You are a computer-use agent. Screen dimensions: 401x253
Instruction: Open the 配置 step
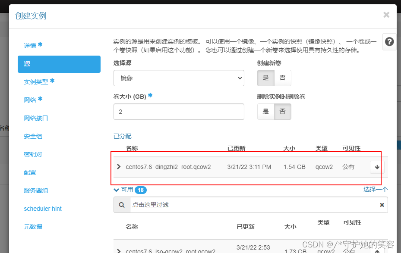click(30, 172)
